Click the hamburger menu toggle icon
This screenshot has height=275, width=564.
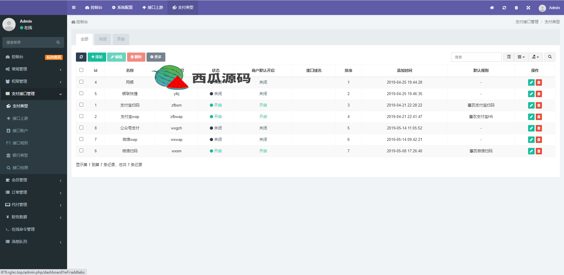[74, 8]
